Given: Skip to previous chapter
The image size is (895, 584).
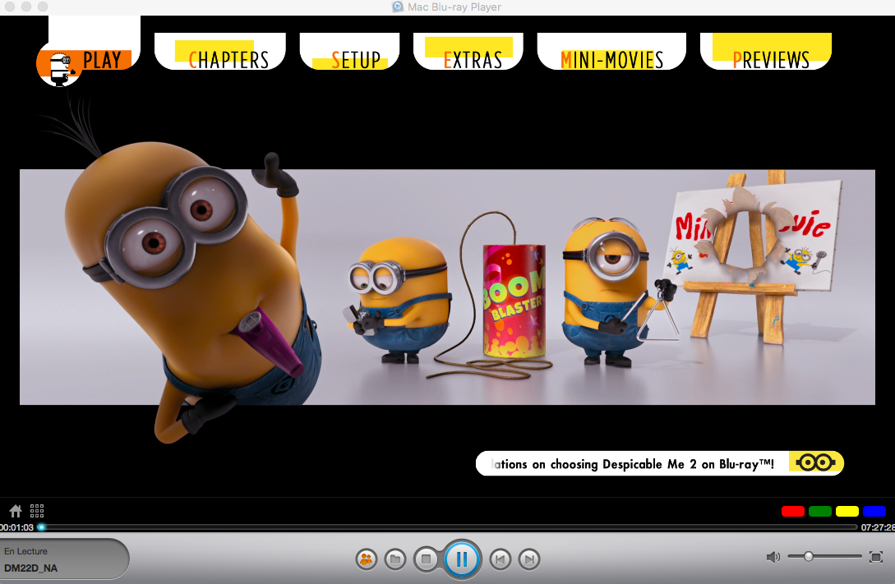Looking at the screenshot, I should [x=500, y=559].
